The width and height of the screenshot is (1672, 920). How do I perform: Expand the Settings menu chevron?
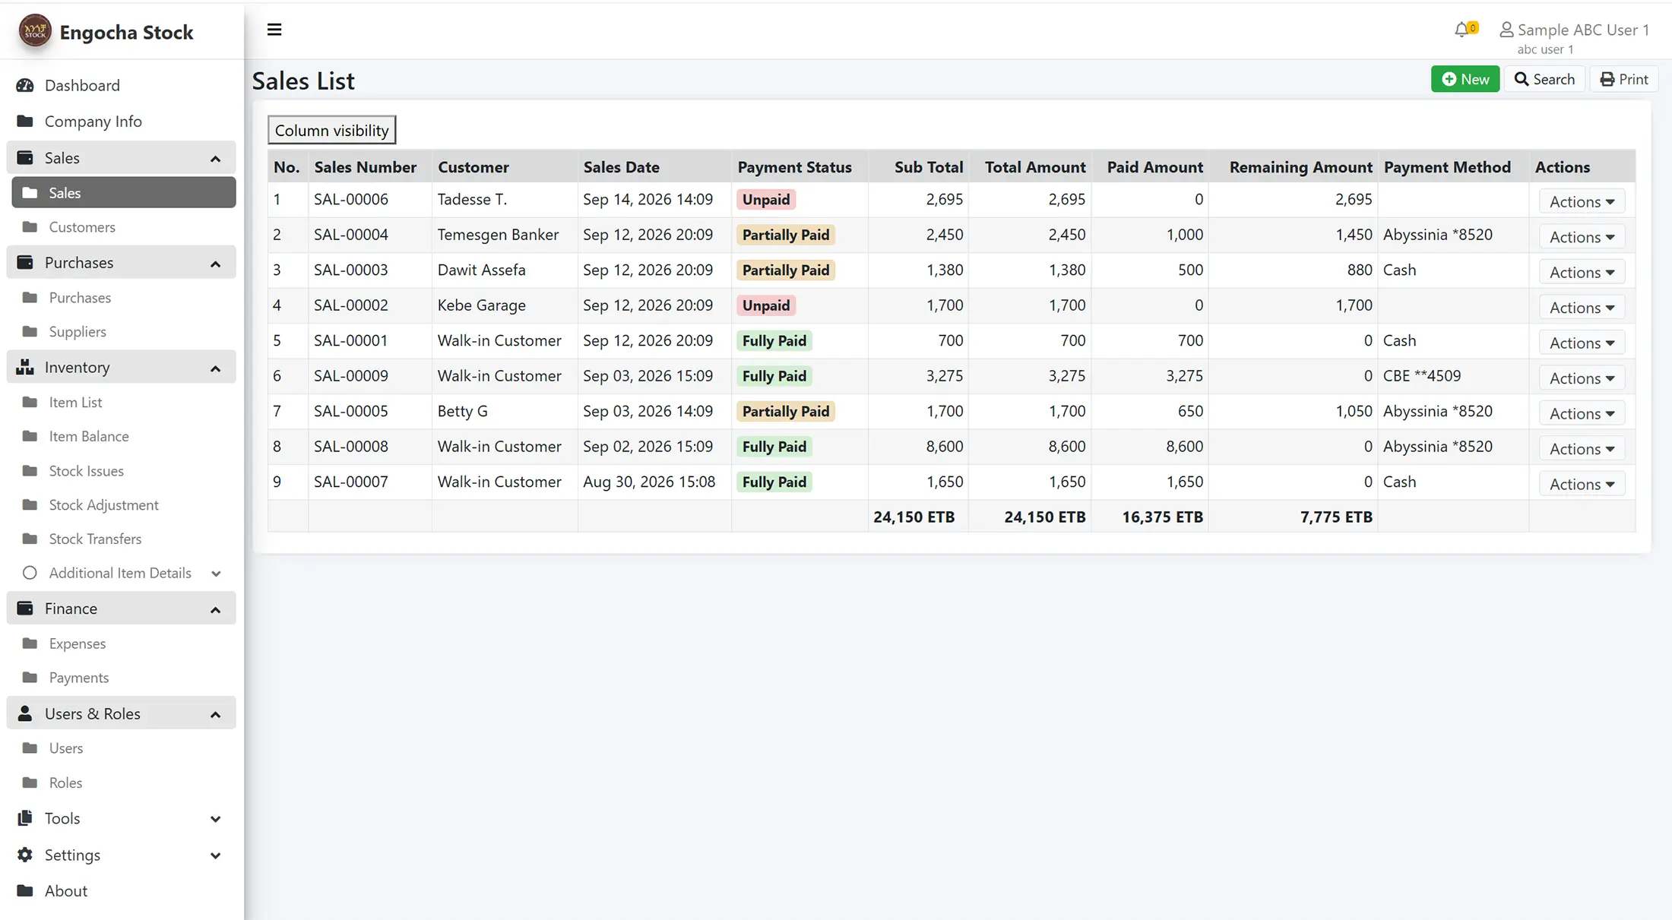pos(216,855)
